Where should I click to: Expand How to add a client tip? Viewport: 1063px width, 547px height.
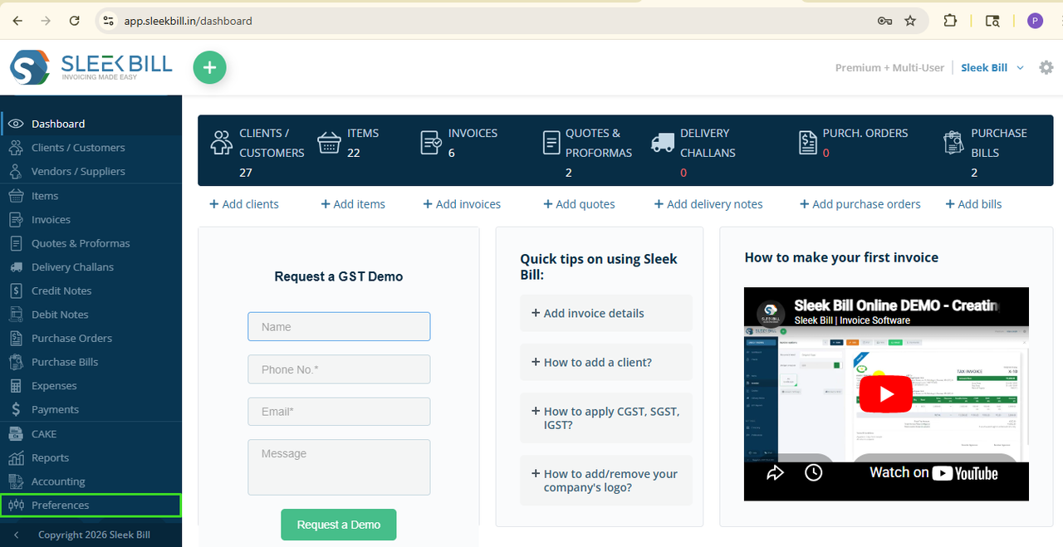tap(606, 362)
